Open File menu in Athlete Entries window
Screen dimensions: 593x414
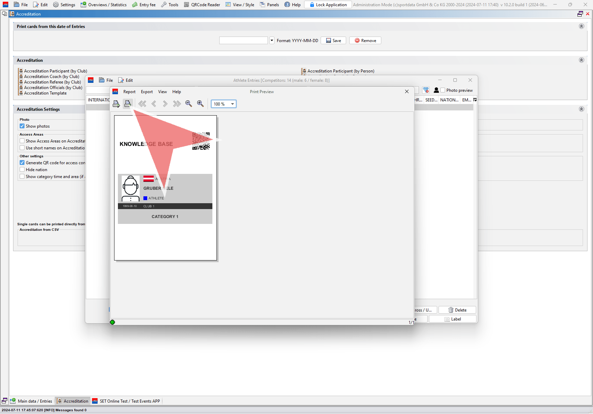(106, 80)
